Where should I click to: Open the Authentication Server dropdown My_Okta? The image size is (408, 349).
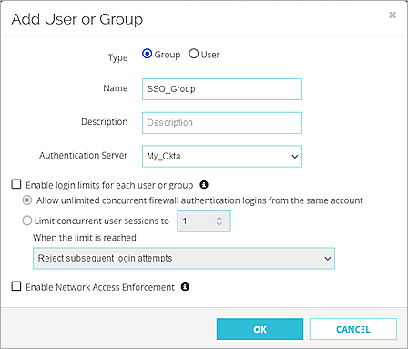pyautogui.click(x=222, y=156)
